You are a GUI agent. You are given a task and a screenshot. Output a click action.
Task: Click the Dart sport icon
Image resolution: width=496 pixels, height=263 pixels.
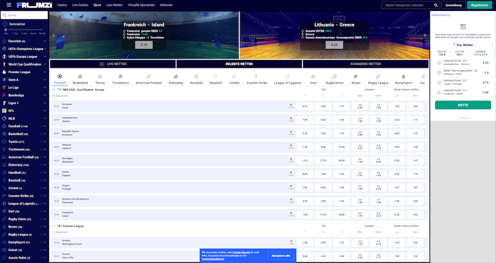[313, 77]
